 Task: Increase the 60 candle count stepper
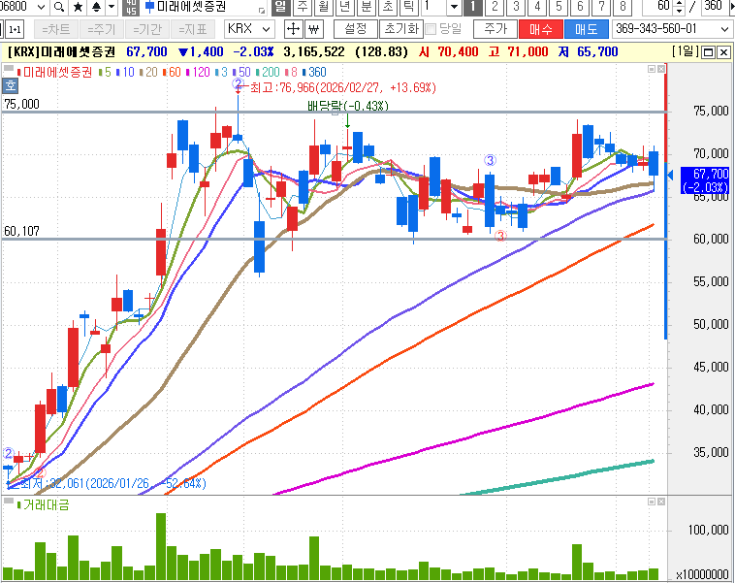(x=679, y=3)
